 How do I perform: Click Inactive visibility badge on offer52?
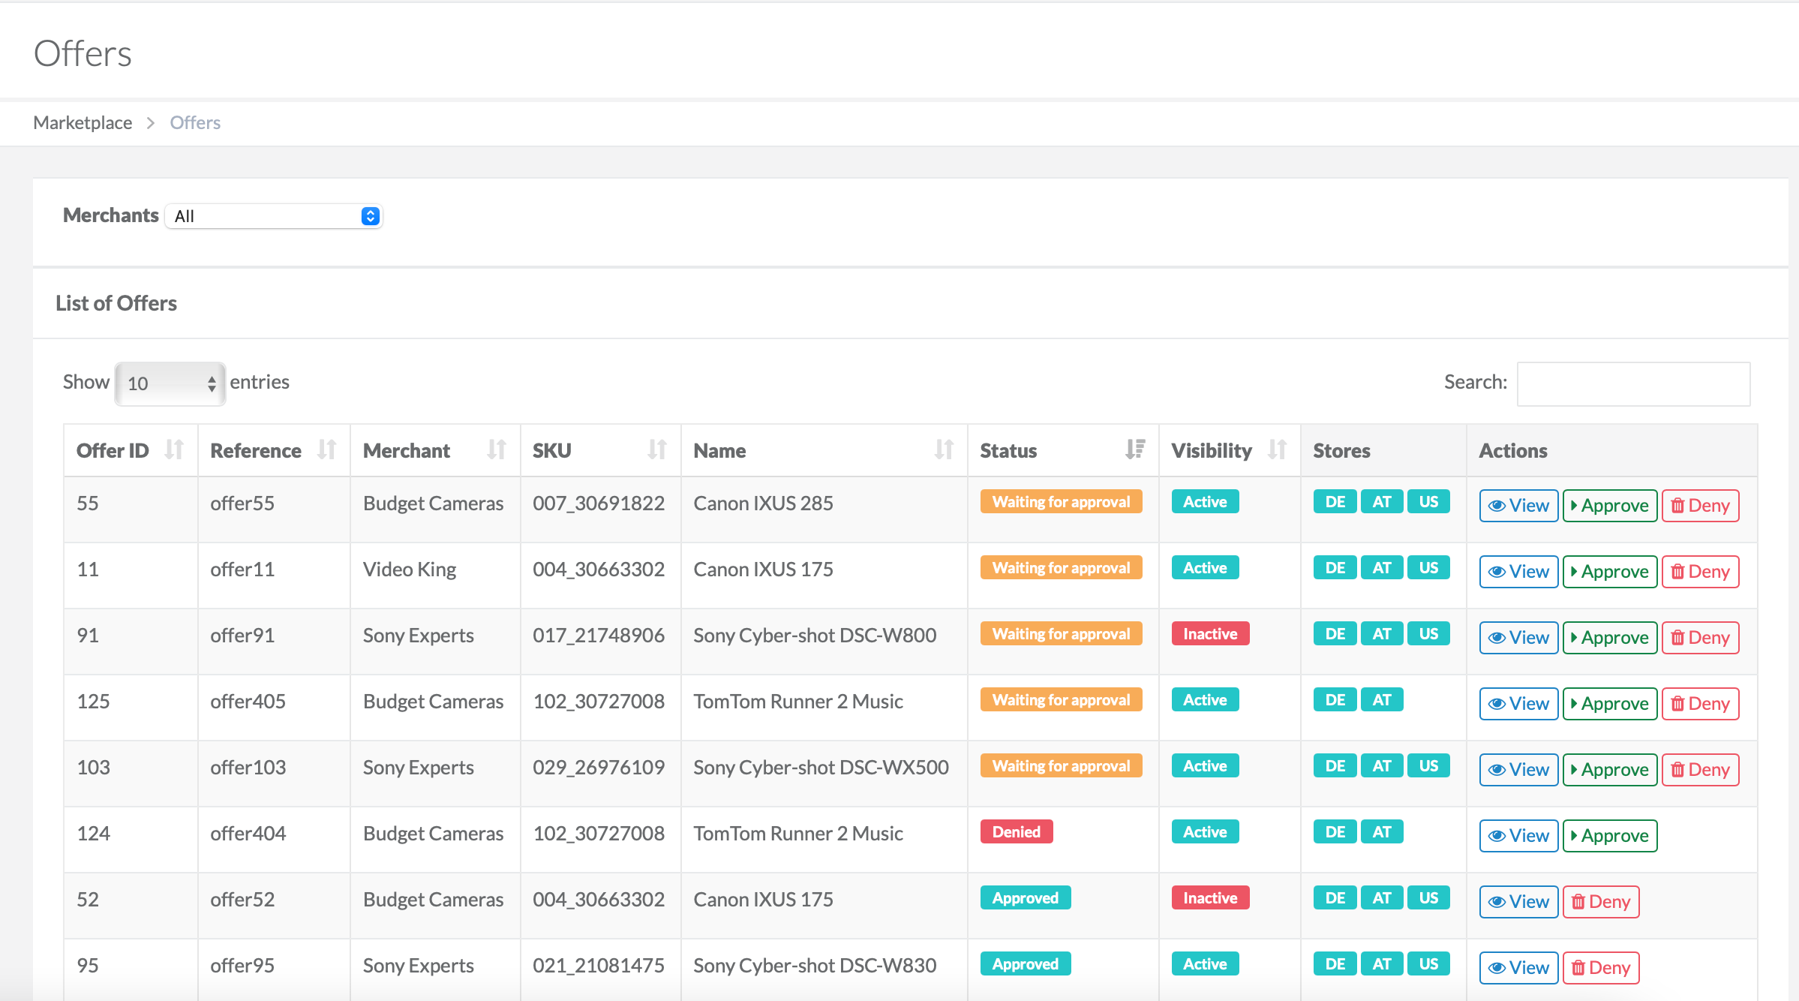pyautogui.click(x=1210, y=897)
